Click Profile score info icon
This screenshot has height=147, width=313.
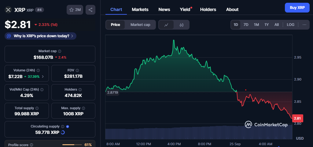click(x=31, y=145)
